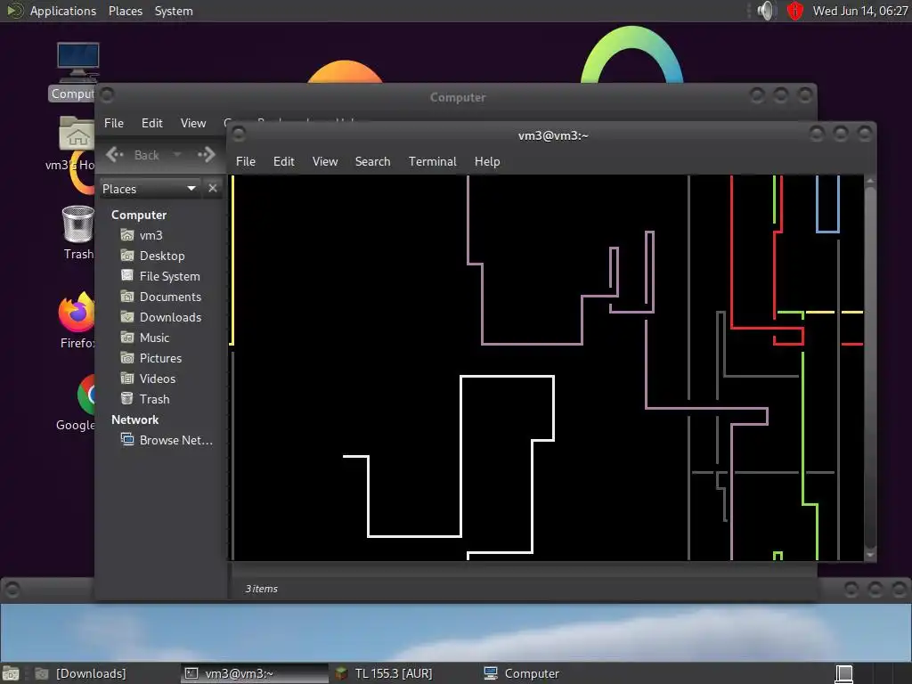
Task: Click the Videos folder icon in sidebar
Action: point(126,378)
